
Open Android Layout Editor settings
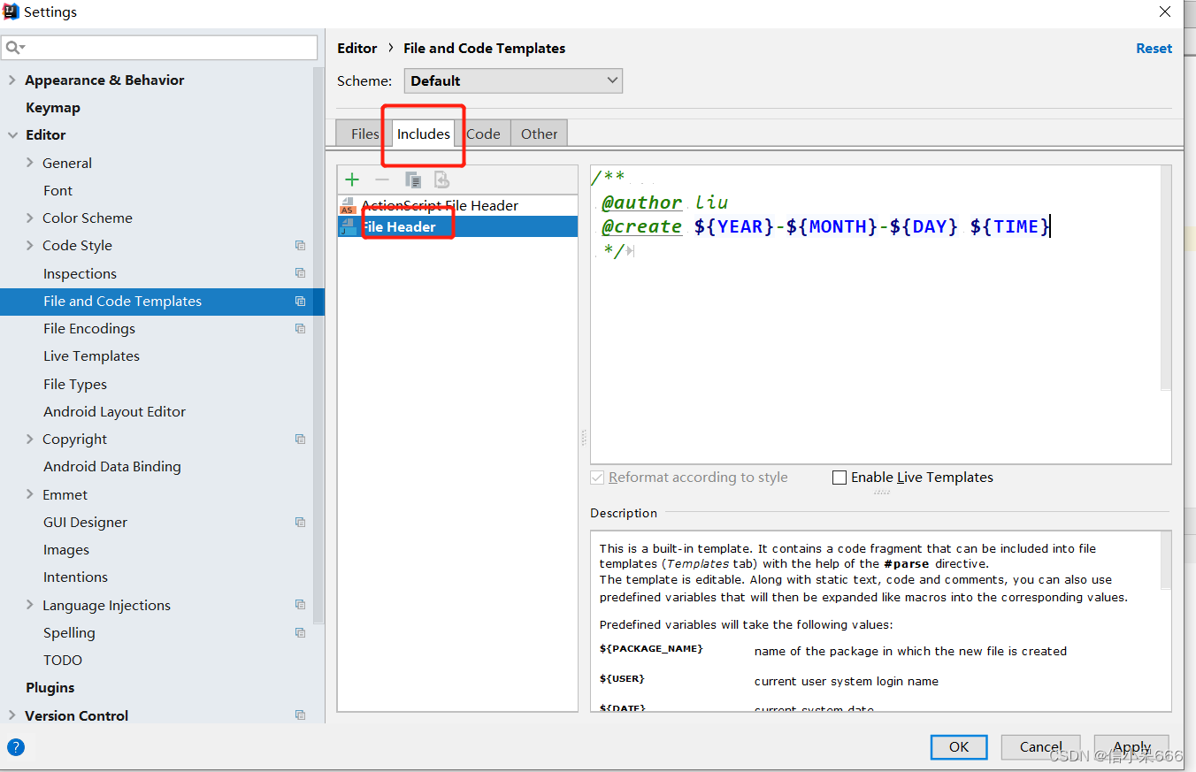114,411
